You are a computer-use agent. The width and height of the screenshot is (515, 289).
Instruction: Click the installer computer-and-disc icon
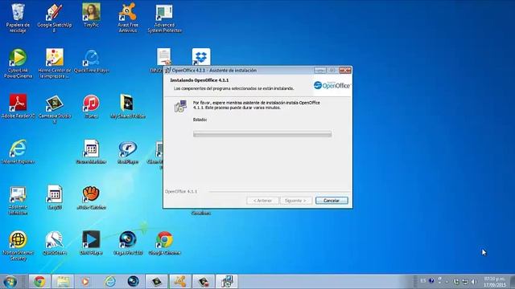point(180,106)
